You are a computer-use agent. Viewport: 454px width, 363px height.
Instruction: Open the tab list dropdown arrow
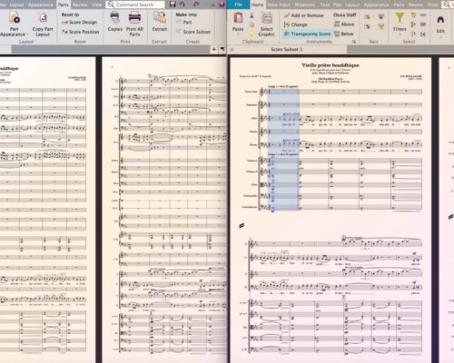(x=222, y=49)
